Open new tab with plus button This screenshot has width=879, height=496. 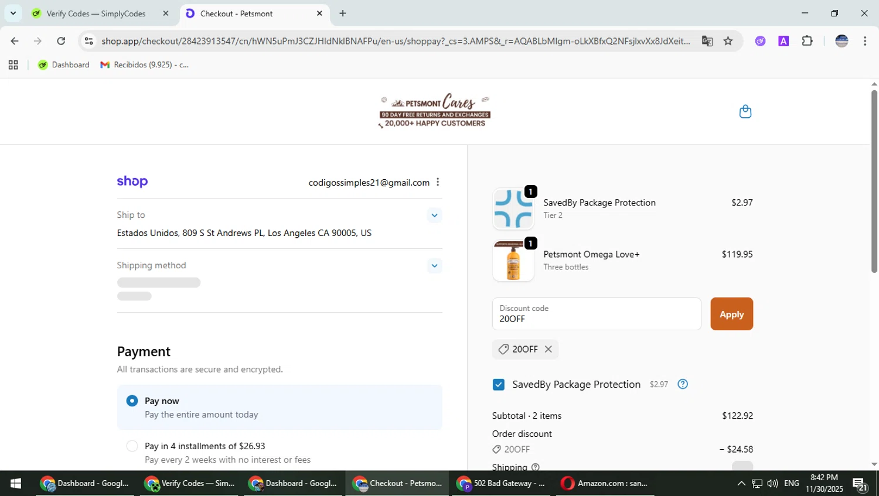tap(343, 13)
